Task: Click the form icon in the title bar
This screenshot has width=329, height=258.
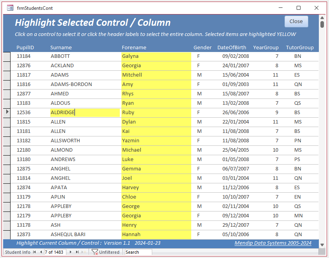Action: [10, 8]
